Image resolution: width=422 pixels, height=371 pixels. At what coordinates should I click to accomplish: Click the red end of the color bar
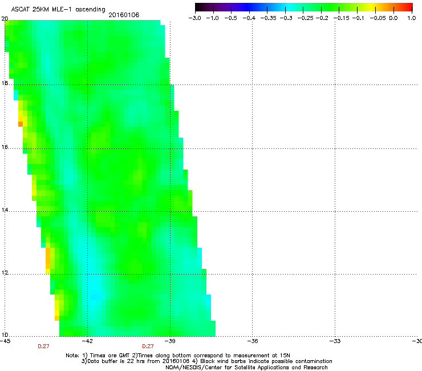408,7
